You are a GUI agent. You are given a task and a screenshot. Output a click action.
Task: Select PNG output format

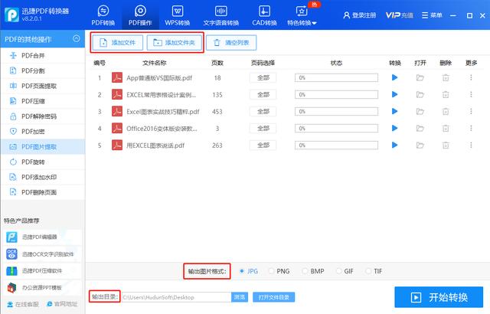point(279,271)
